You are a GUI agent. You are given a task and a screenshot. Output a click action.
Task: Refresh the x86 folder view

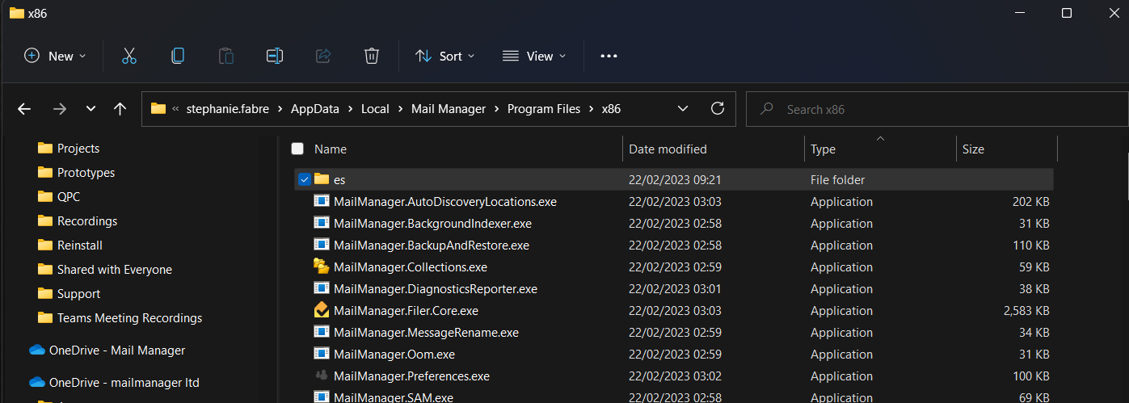tap(717, 108)
